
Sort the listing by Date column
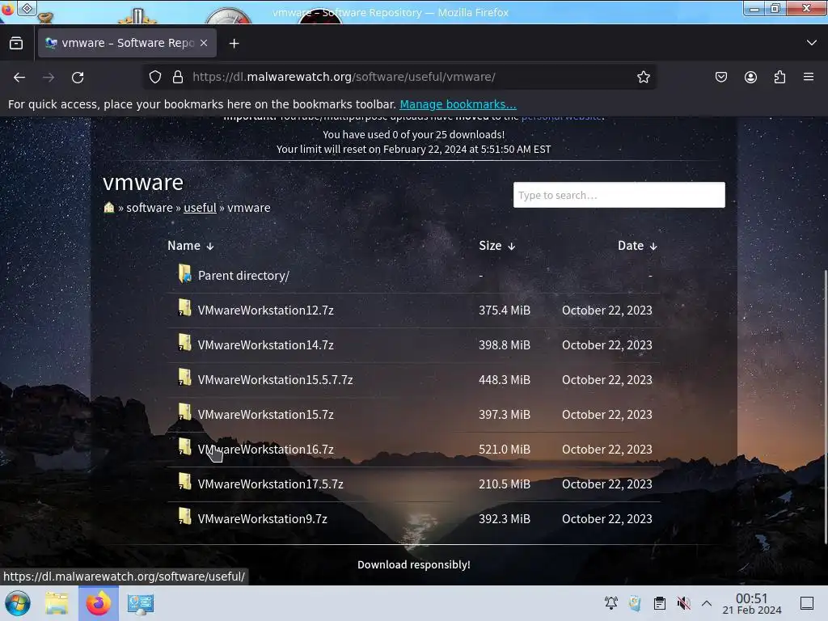pos(637,246)
